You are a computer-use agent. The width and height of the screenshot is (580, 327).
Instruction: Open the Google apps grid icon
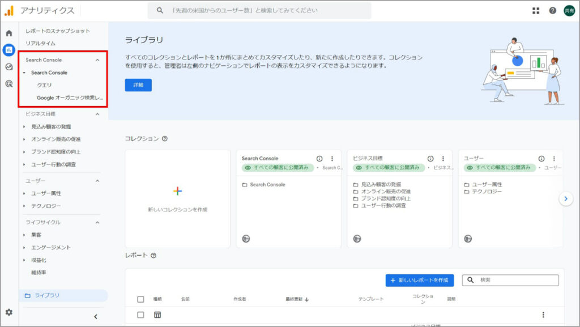(536, 11)
